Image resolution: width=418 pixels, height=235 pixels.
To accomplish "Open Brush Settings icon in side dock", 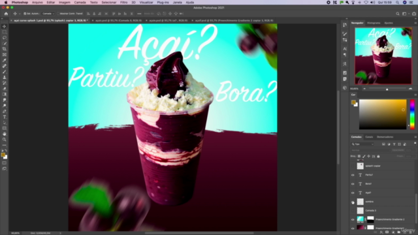I will point(345,34).
